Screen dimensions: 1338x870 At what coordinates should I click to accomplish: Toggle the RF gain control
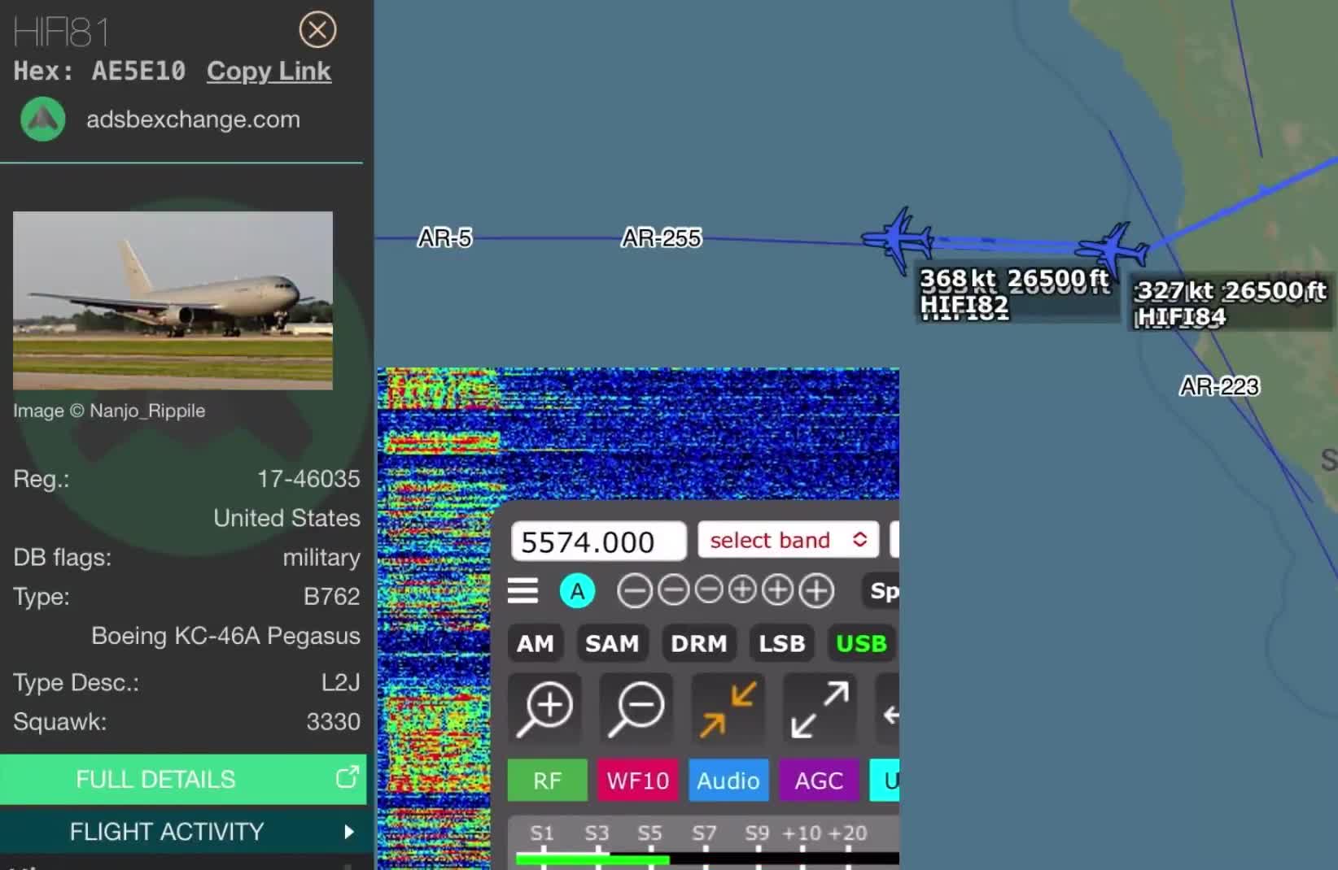[546, 781]
